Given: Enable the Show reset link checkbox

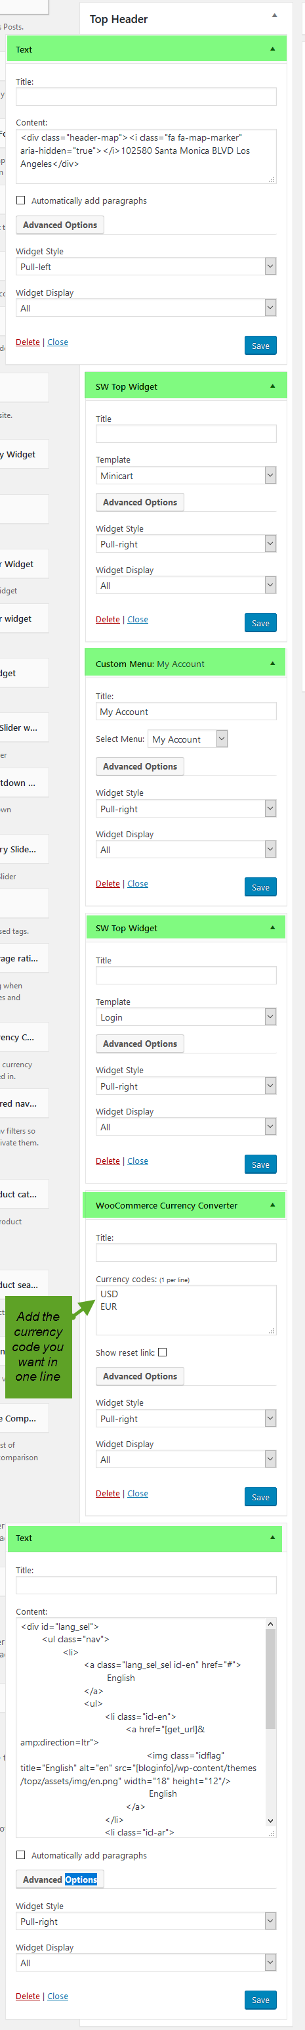Looking at the screenshot, I should (x=162, y=1352).
